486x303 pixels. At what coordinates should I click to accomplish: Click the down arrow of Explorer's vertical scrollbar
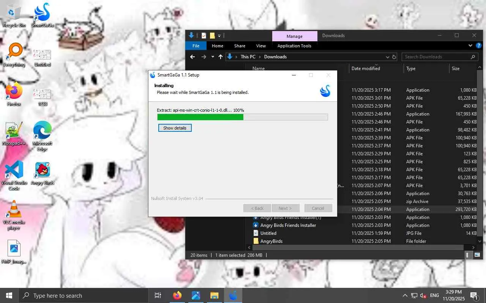(480, 241)
